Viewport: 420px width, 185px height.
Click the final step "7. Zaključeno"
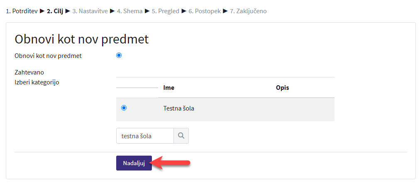click(x=249, y=11)
